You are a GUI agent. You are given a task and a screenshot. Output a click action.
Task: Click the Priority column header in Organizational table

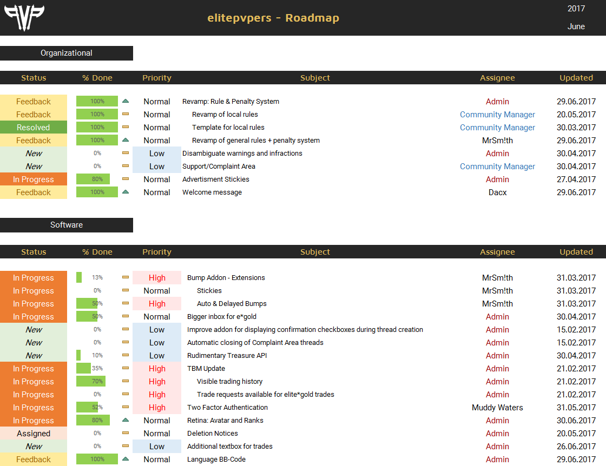tap(156, 78)
